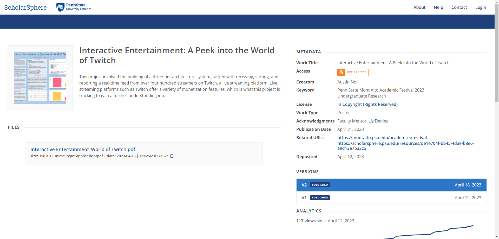
Task: Click the Penn State University Libraries logo
Action: tap(74, 7)
